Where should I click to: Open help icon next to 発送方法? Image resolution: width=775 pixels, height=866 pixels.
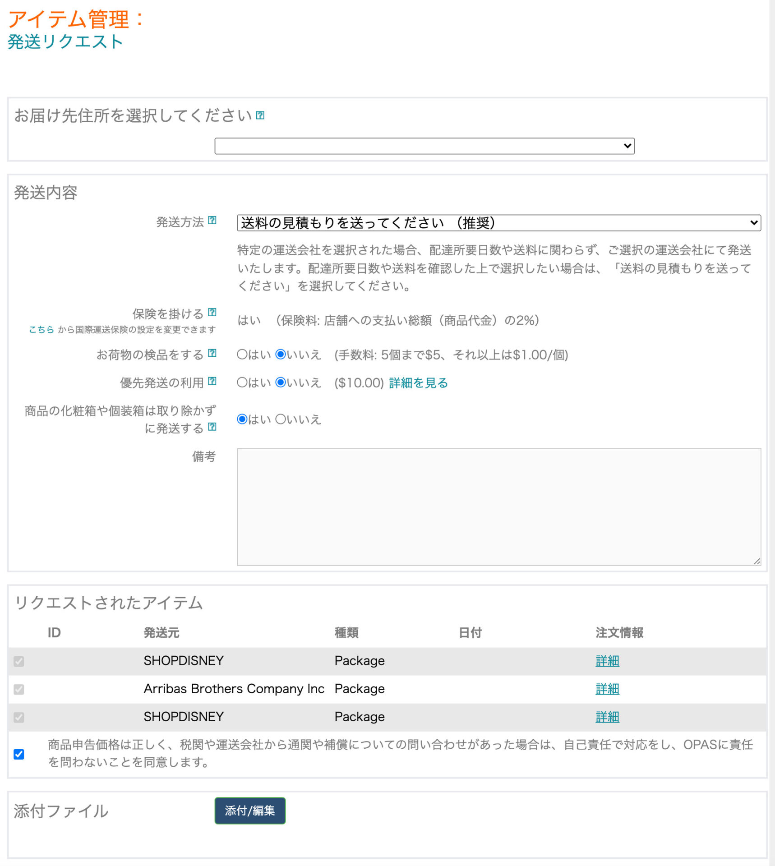[x=212, y=221]
